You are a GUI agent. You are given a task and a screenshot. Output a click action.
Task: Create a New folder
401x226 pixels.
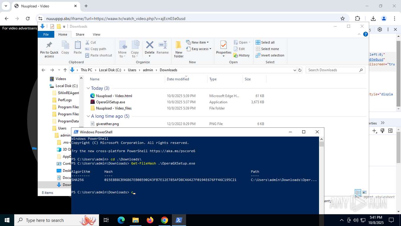179,49
